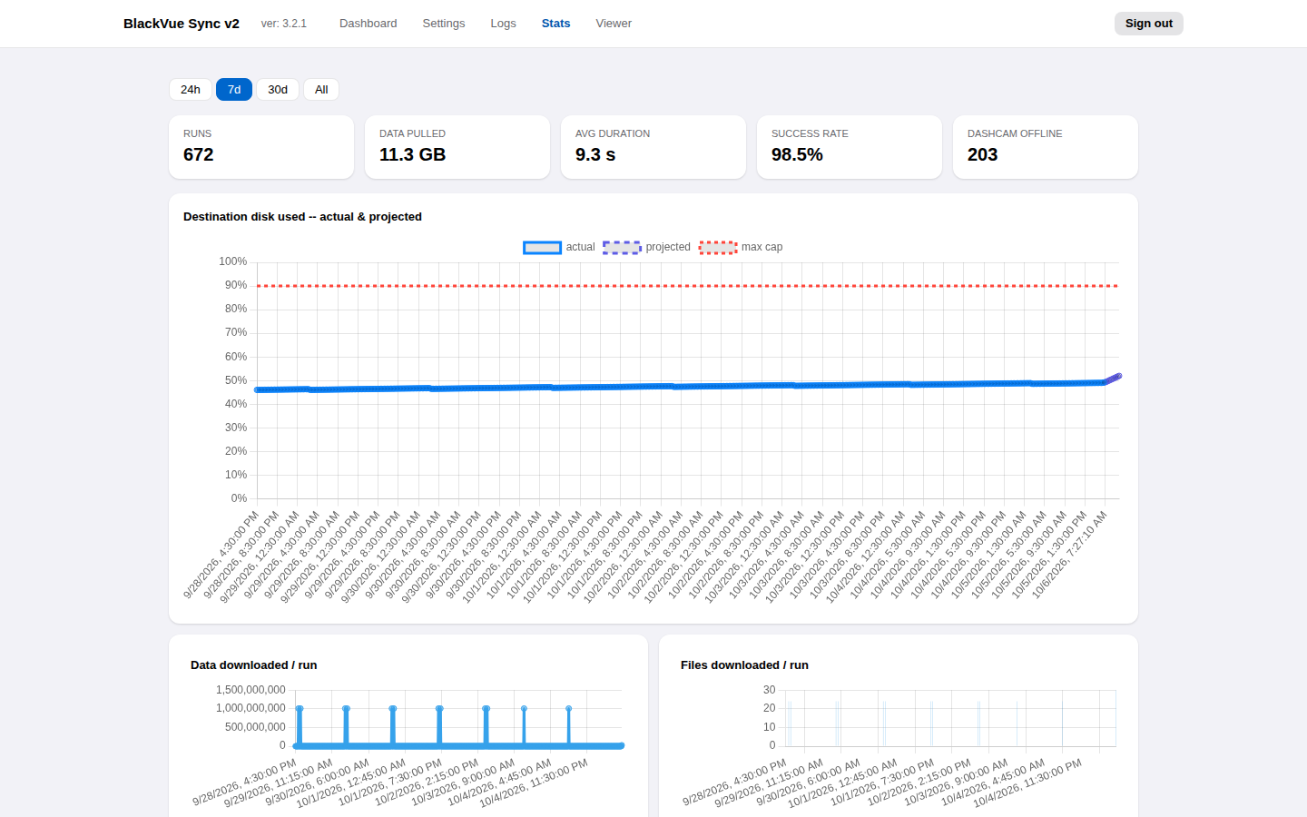Open the Dashboard page
This screenshot has width=1307, height=817.
368,24
